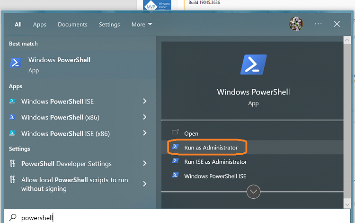Image resolution: width=355 pixels, height=223 pixels.
Task: Click the user account avatar
Action: tap(296, 24)
